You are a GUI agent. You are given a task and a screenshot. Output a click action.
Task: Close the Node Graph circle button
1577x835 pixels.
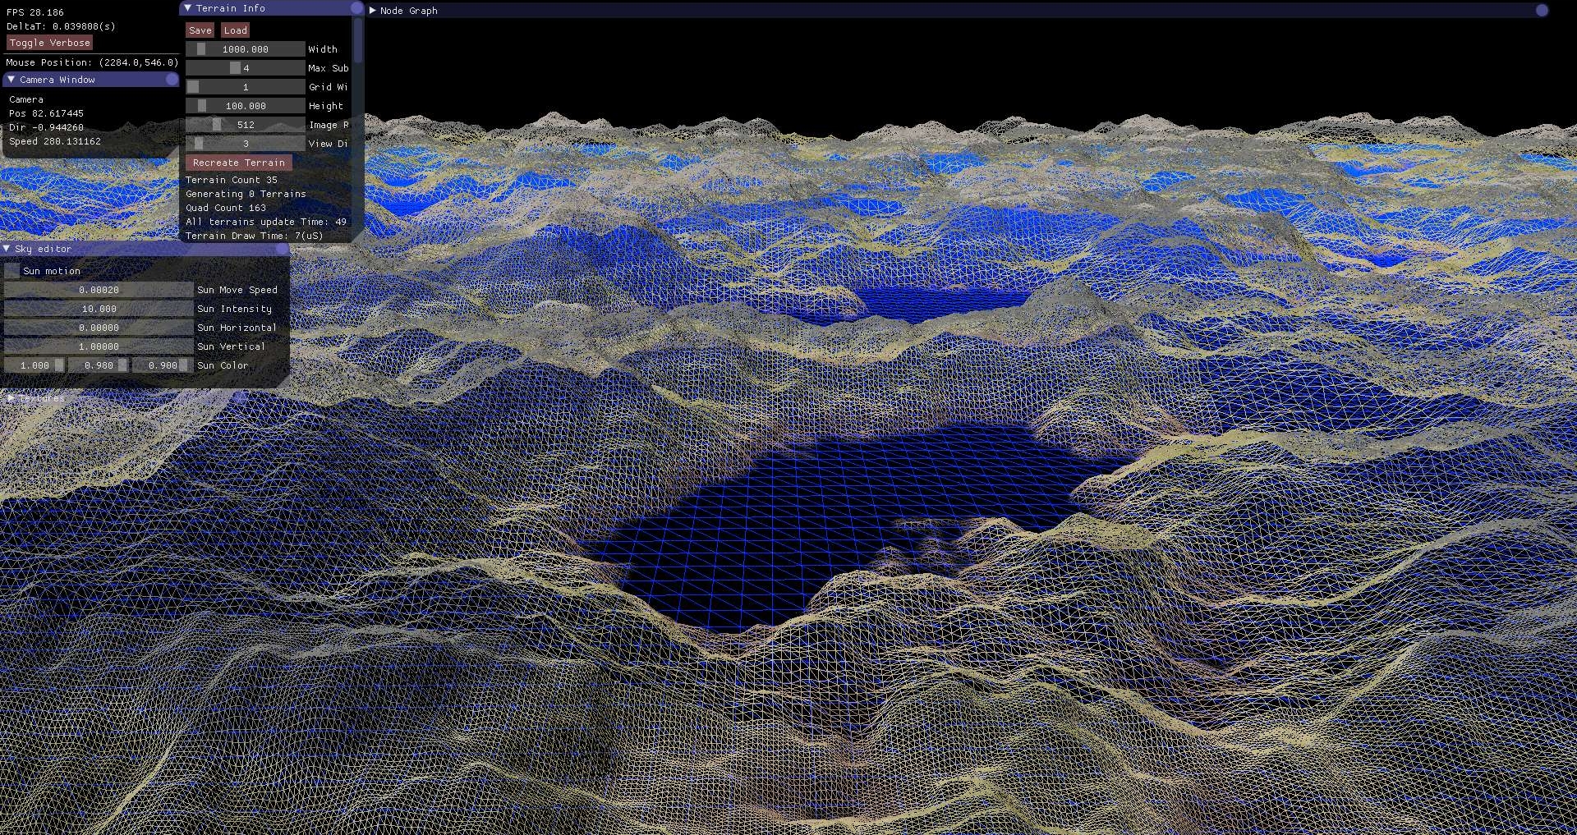tap(1542, 11)
